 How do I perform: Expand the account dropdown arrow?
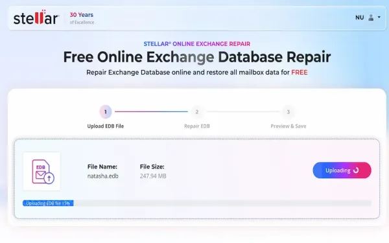tap(379, 17)
